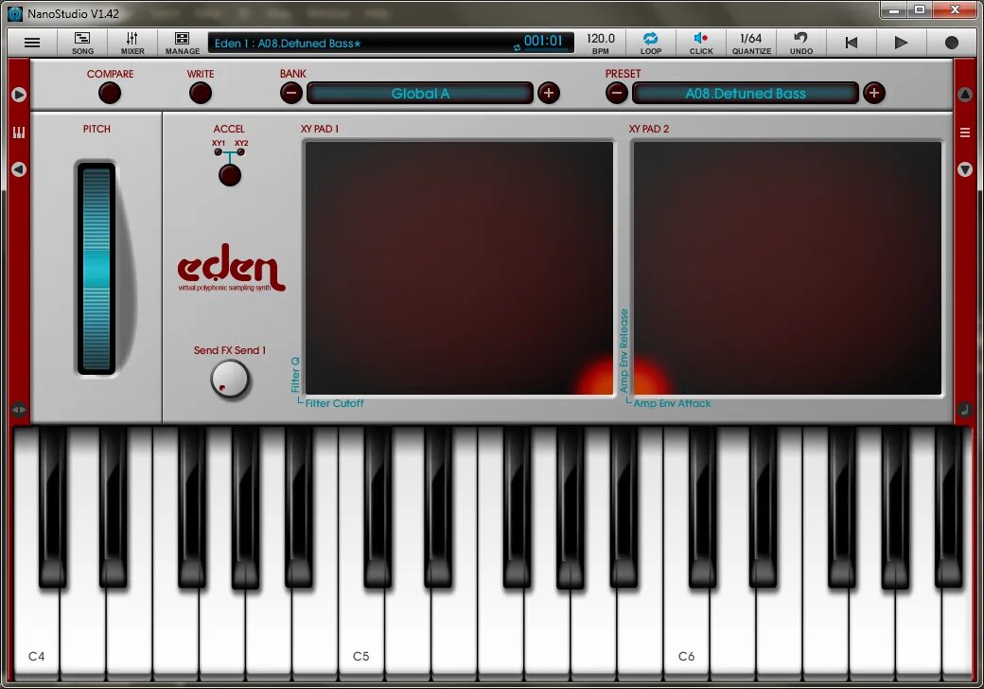984x689 pixels.
Task: Click the down arrow on right sidebar
Action: pos(964,169)
